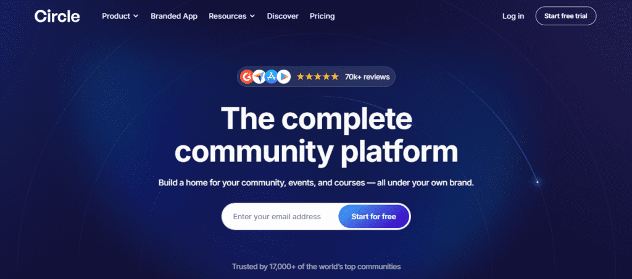Expand the Resources menu chevron

[x=252, y=16]
